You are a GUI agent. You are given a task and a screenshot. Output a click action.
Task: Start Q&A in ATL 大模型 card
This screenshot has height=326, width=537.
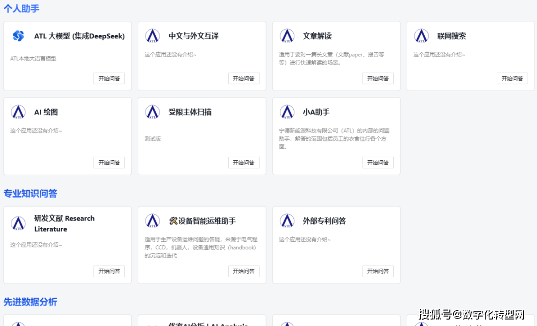(x=109, y=79)
